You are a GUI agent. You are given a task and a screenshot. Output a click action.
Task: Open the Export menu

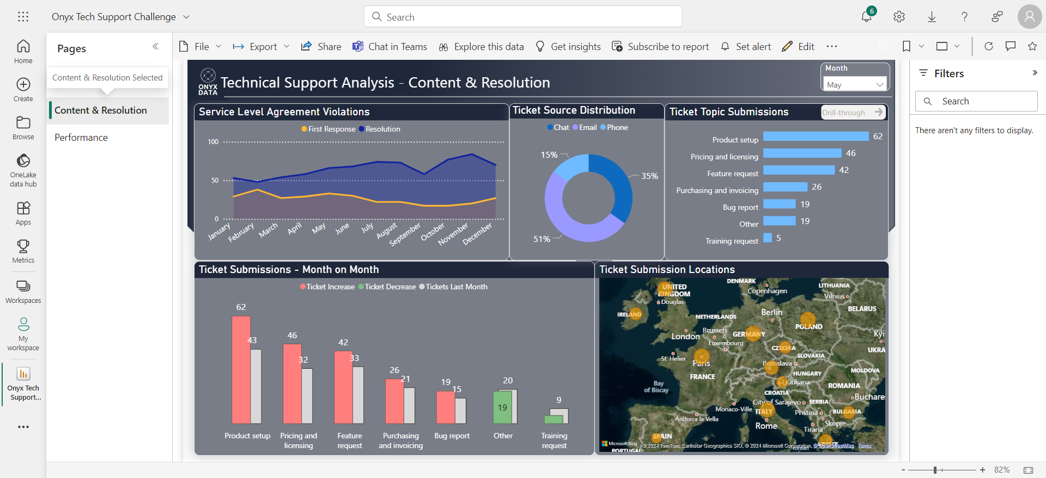click(261, 46)
